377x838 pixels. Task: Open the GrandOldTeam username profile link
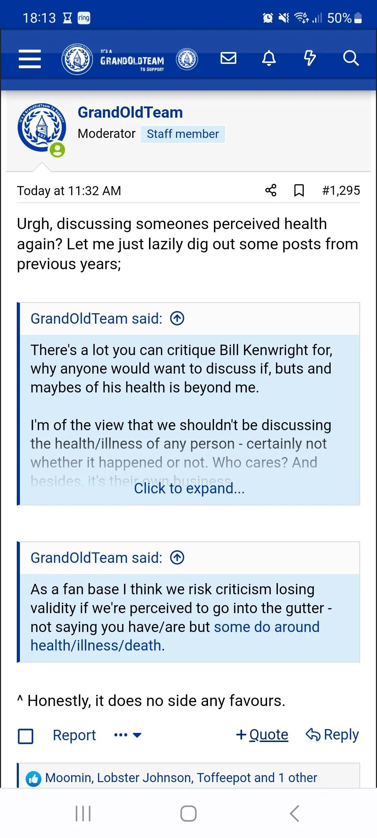coord(130,112)
